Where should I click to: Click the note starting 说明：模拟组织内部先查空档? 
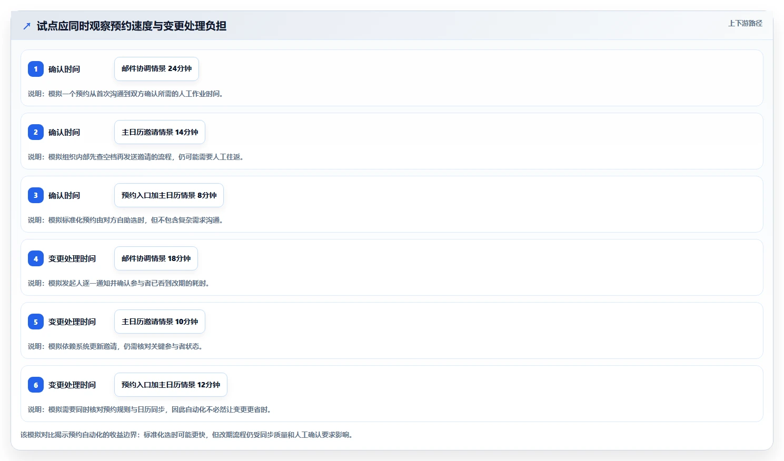pos(137,157)
